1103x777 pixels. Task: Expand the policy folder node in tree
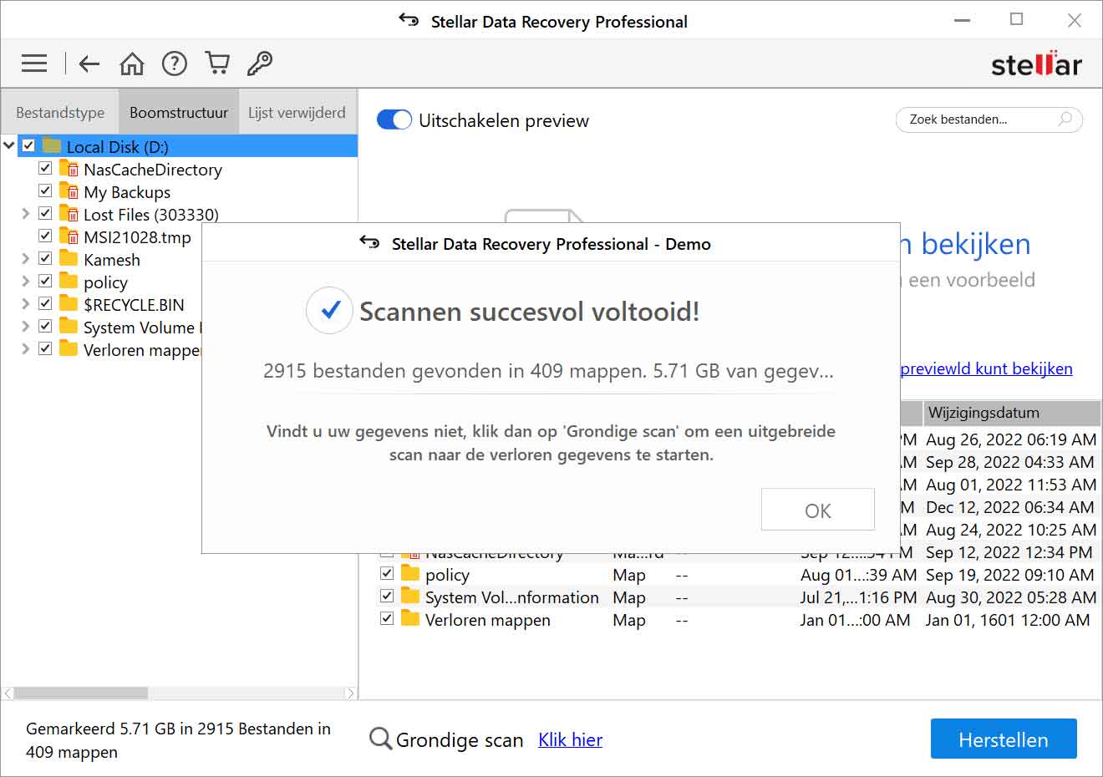tap(26, 282)
